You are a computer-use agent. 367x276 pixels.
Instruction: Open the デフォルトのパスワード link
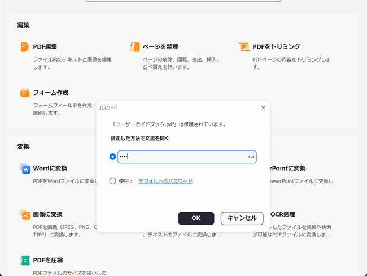click(165, 181)
